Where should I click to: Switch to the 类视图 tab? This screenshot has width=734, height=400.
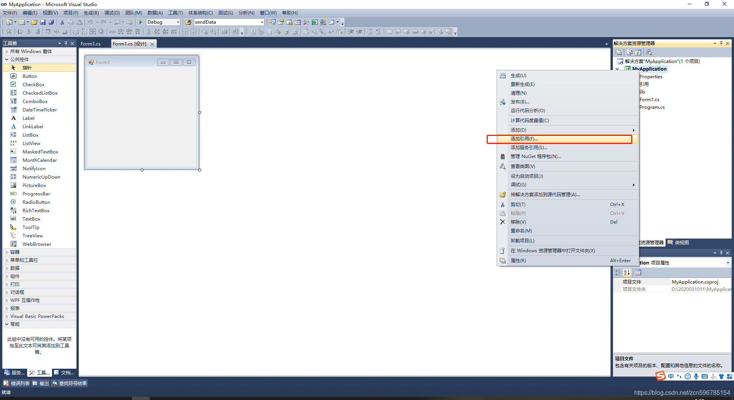[x=678, y=242]
